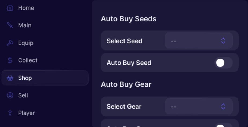Image resolution: width=248 pixels, height=127 pixels.
Task: Open the Select Gear dropdown
Action: [199, 106]
